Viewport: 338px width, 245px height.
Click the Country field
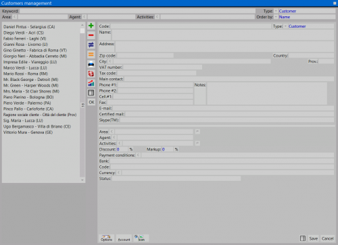[x=312, y=55]
